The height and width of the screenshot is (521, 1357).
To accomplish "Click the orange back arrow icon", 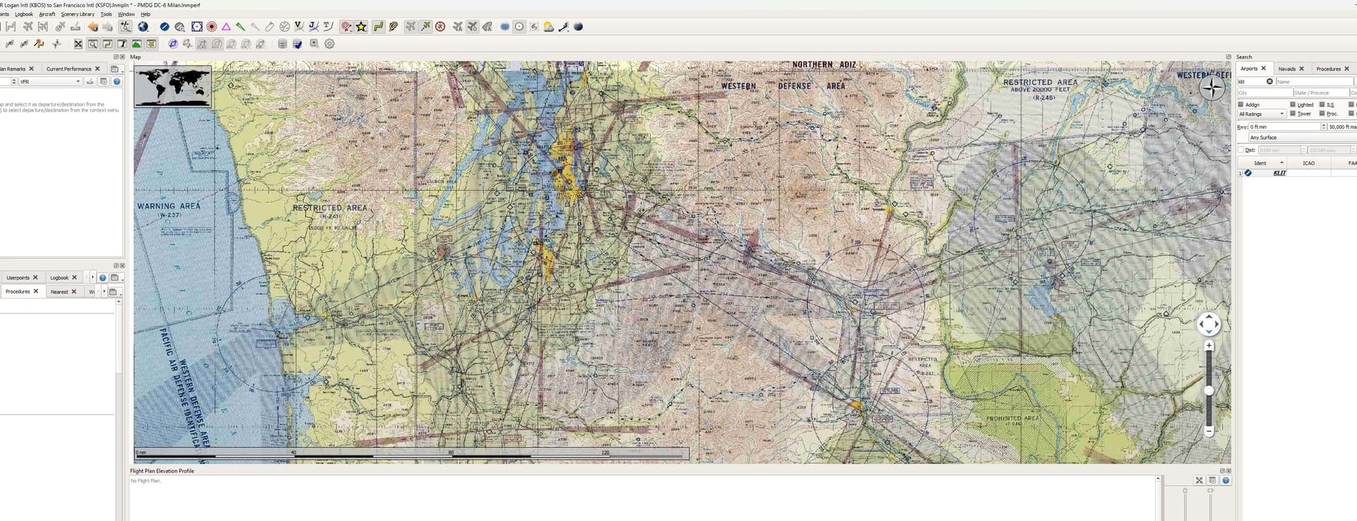I will pos(93,27).
